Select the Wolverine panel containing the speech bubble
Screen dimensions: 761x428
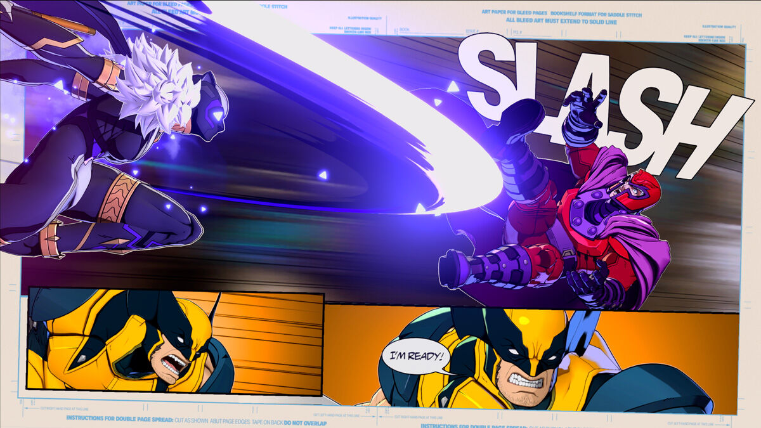pyautogui.click(x=531, y=360)
